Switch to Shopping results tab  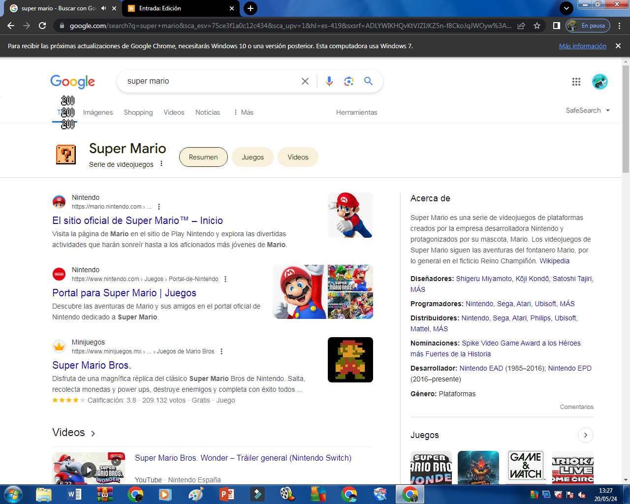coord(138,112)
